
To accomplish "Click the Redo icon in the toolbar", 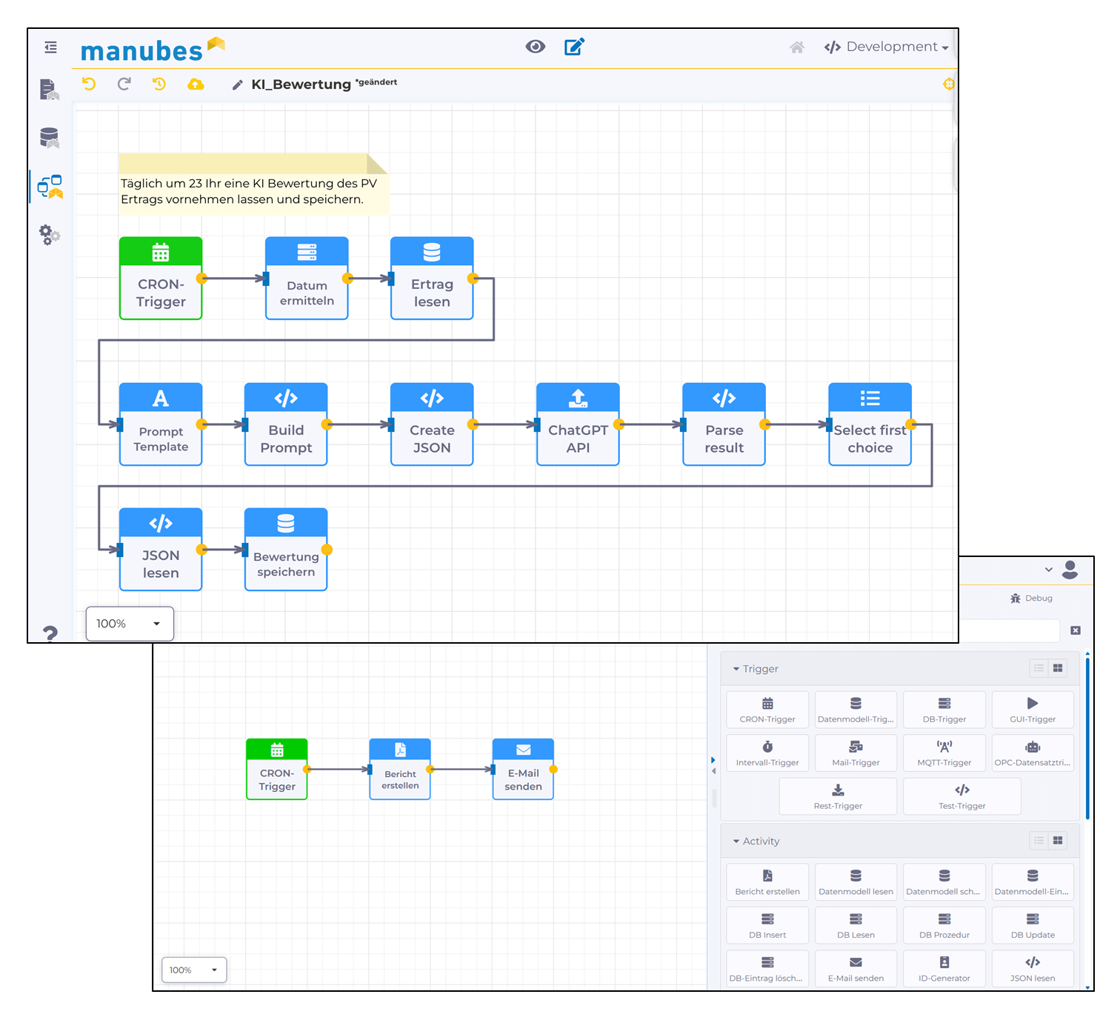I will tap(124, 84).
